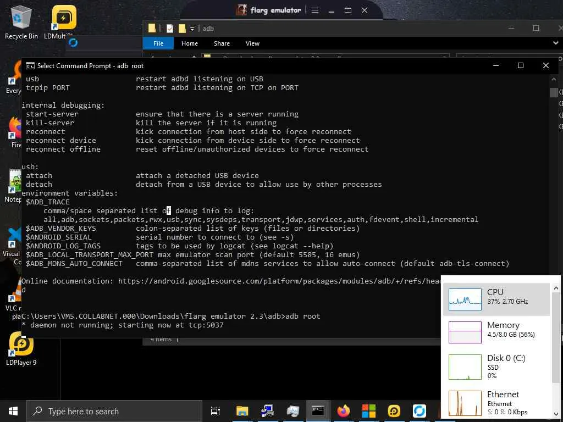Click the new folder quick-access icon in Explorer
Image resolution: width=563 pixels, height=422 pixels.
(x=182, y=29)
